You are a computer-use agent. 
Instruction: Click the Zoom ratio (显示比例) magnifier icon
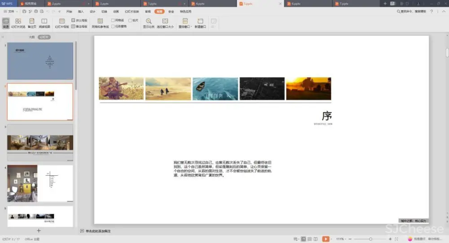[149, 21]
